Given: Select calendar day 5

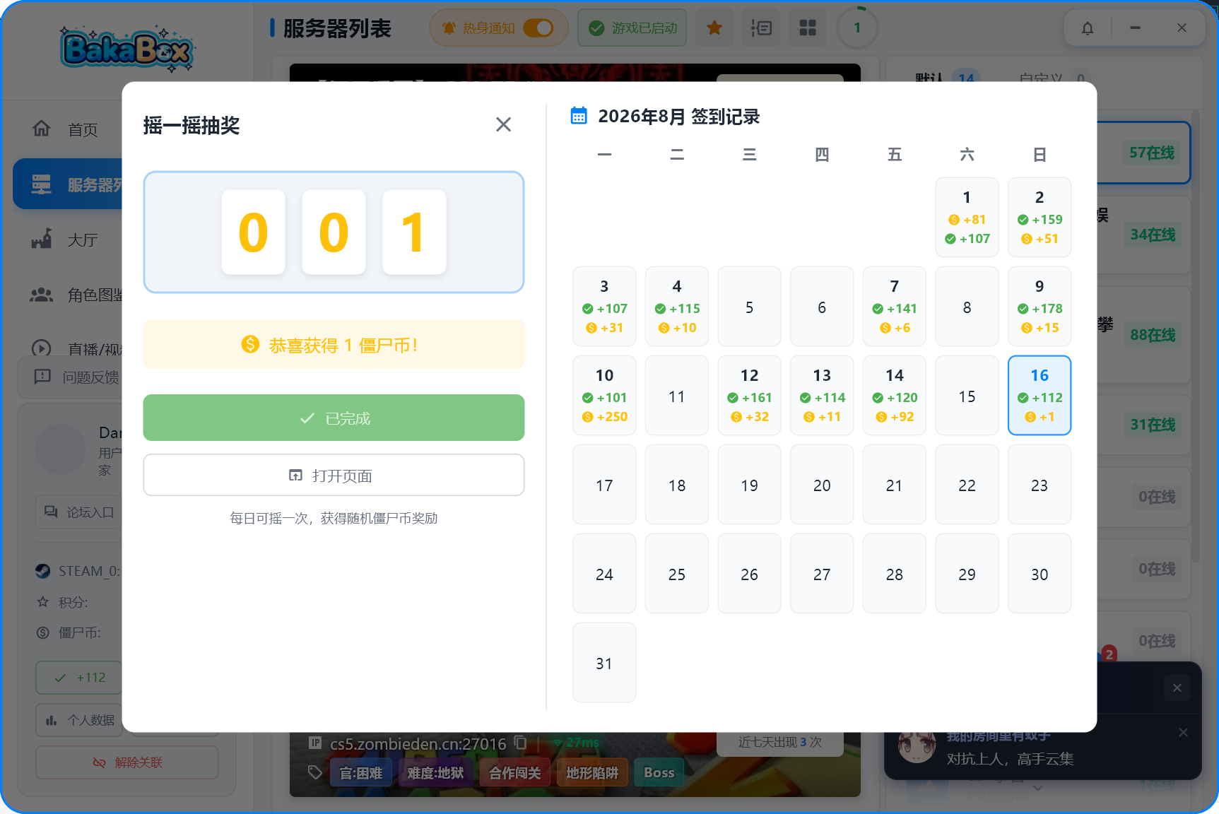Looking at the screenshot, I should (749, 307).
